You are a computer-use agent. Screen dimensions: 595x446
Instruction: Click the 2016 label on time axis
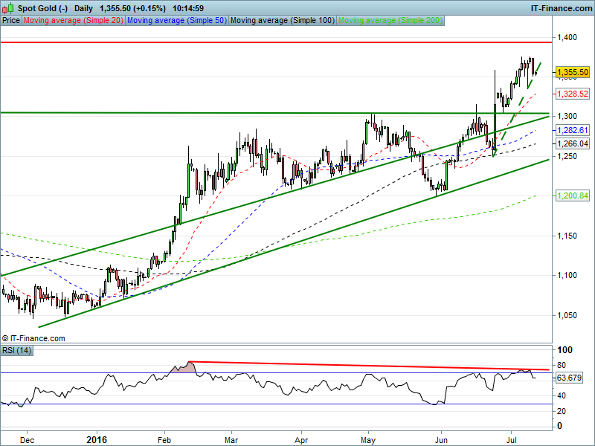(97, 440)
